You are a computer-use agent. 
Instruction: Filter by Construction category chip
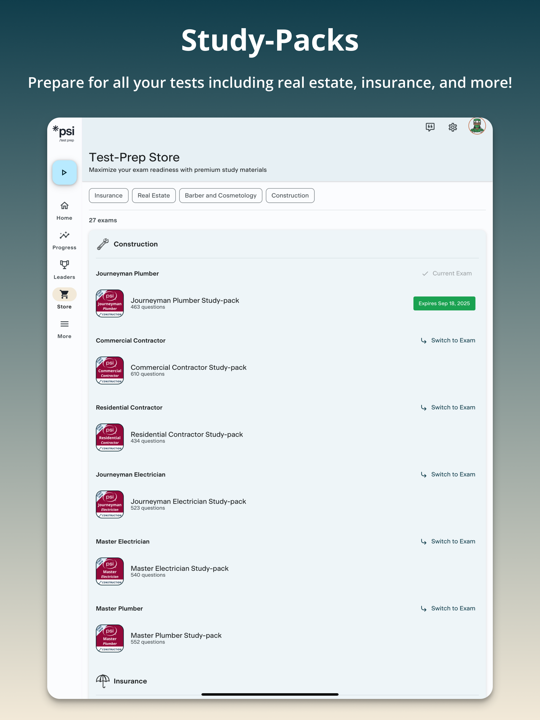click(290, 196)
